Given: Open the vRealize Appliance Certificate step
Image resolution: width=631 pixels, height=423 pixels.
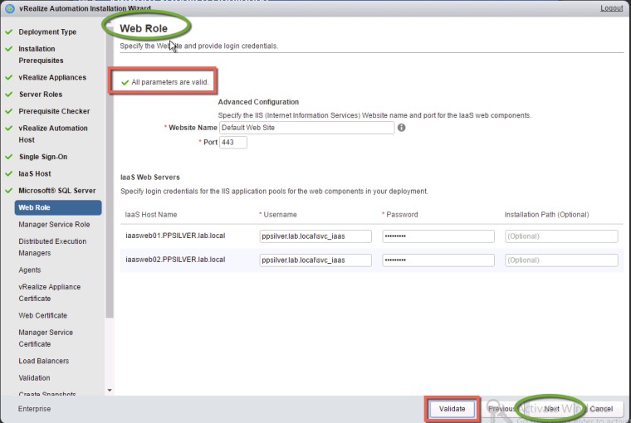Looking at the screenshot, I should click(x=50, y=292).
